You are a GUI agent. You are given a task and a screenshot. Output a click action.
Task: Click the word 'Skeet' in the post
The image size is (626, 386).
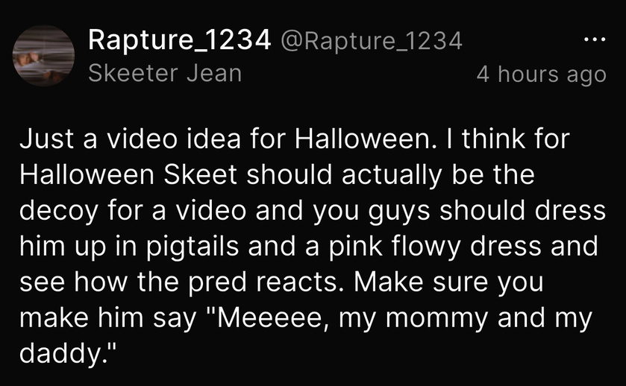[x=201, y=174]
